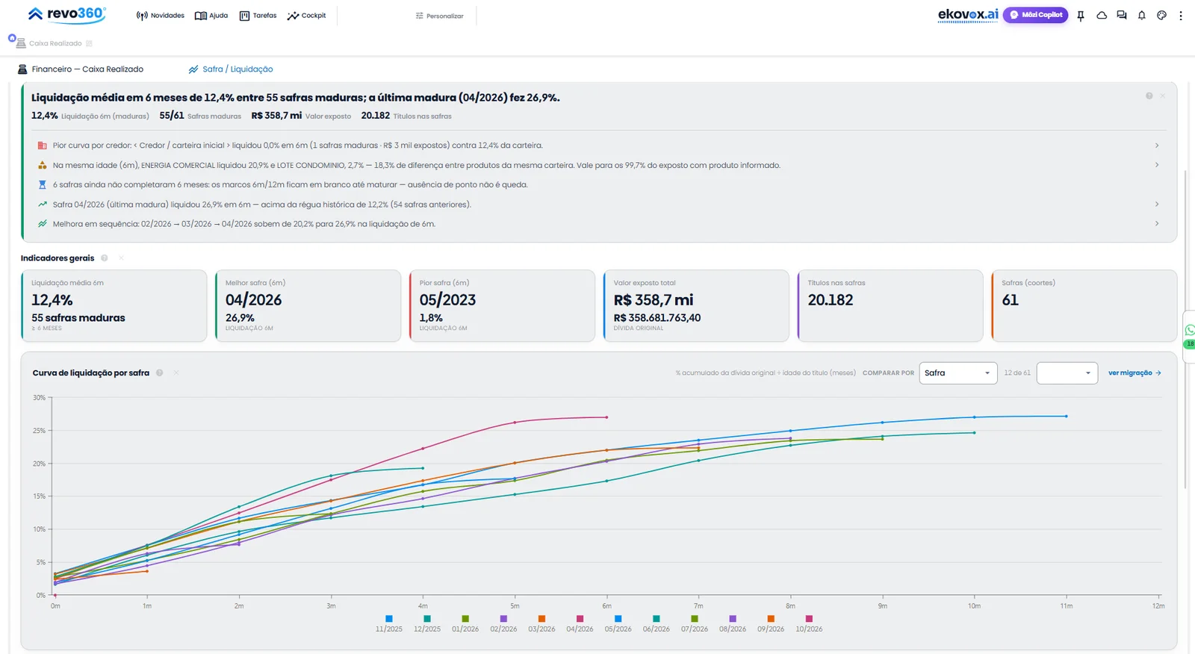1195x654 pixels.
Task: Open the chat messages icon
Action: click(x=1122, y=16)
